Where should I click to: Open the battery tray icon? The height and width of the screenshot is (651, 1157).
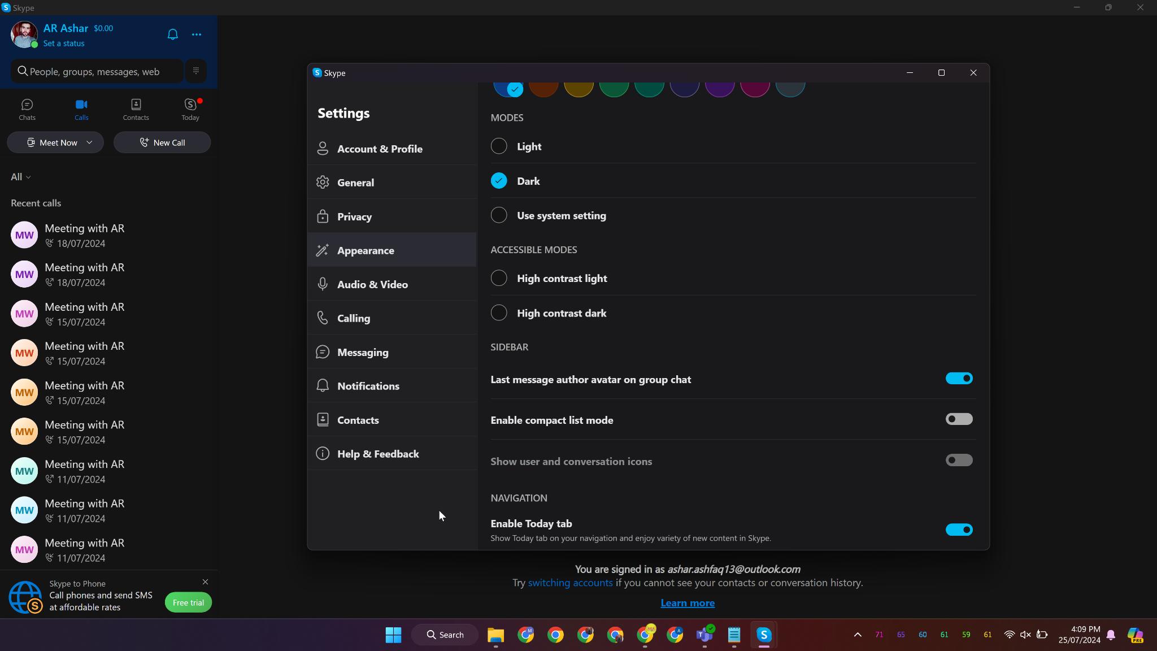(x=1042, y=635)
